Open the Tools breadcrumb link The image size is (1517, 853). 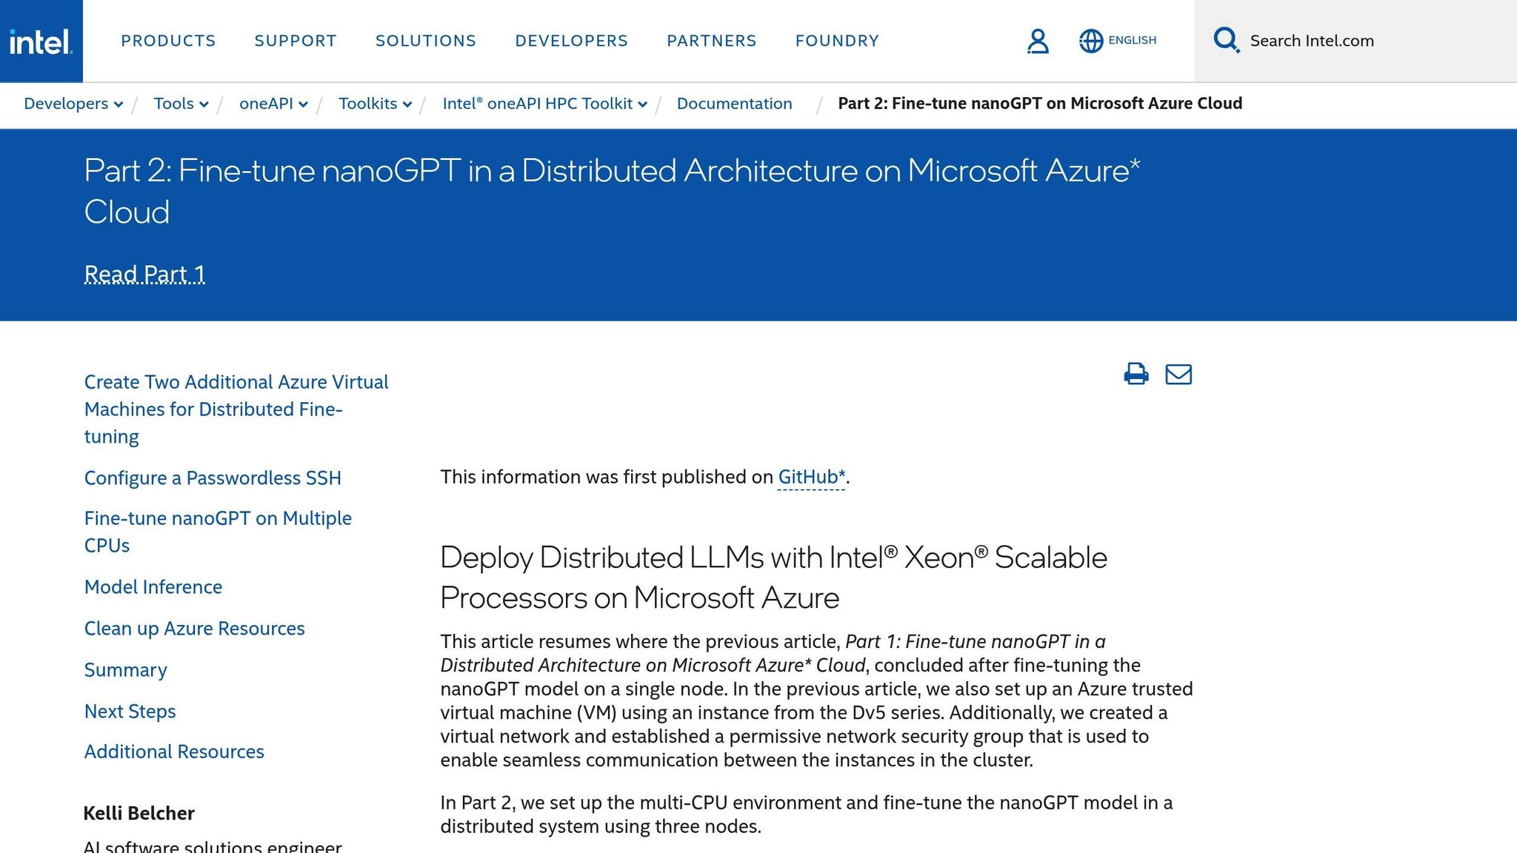coord(173,104)
